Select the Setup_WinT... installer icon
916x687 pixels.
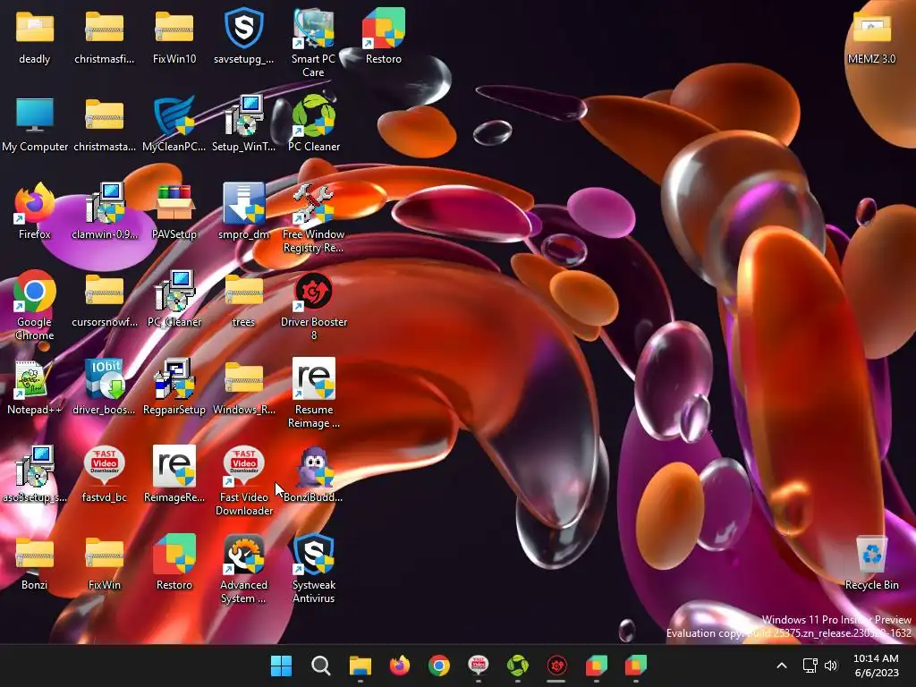[243, 115]
